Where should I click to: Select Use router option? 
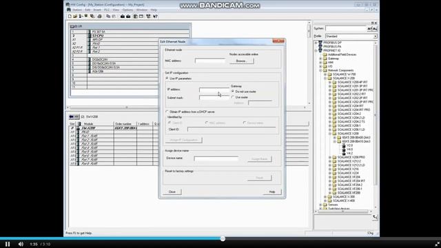[x=233, y=97]
